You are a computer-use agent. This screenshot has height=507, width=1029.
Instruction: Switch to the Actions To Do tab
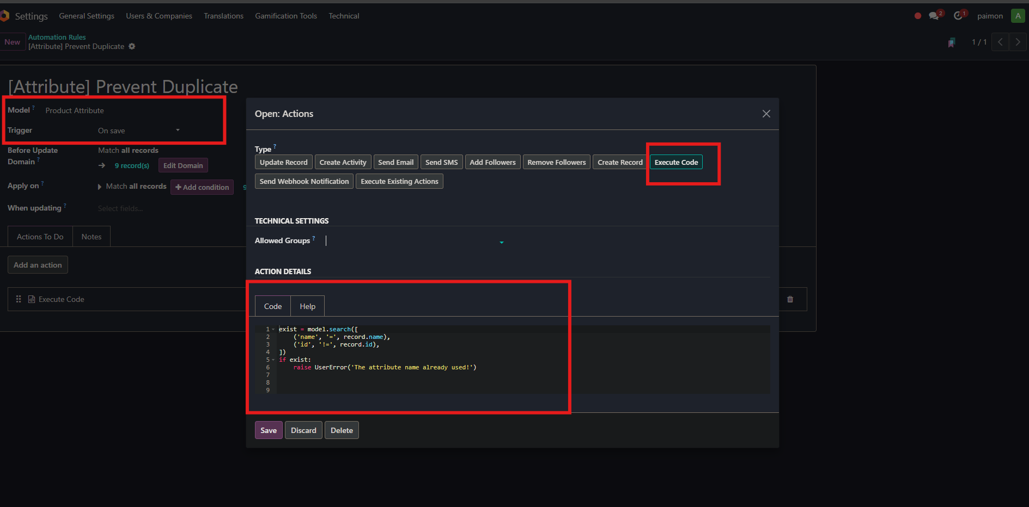(x=40, y=237)
